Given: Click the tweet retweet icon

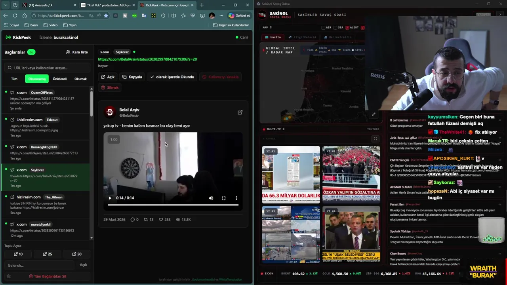Looking at the screenshot, I should click(x=146, y=219).
